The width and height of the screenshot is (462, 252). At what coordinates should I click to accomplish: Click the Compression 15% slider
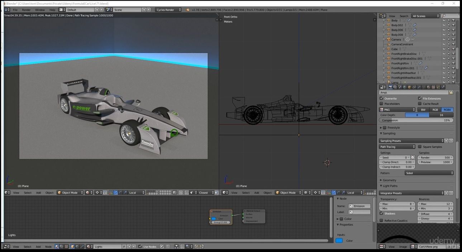click(x=416, y=120)
